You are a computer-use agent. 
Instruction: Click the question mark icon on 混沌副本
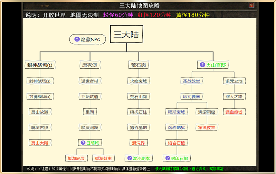coord(130,158)
